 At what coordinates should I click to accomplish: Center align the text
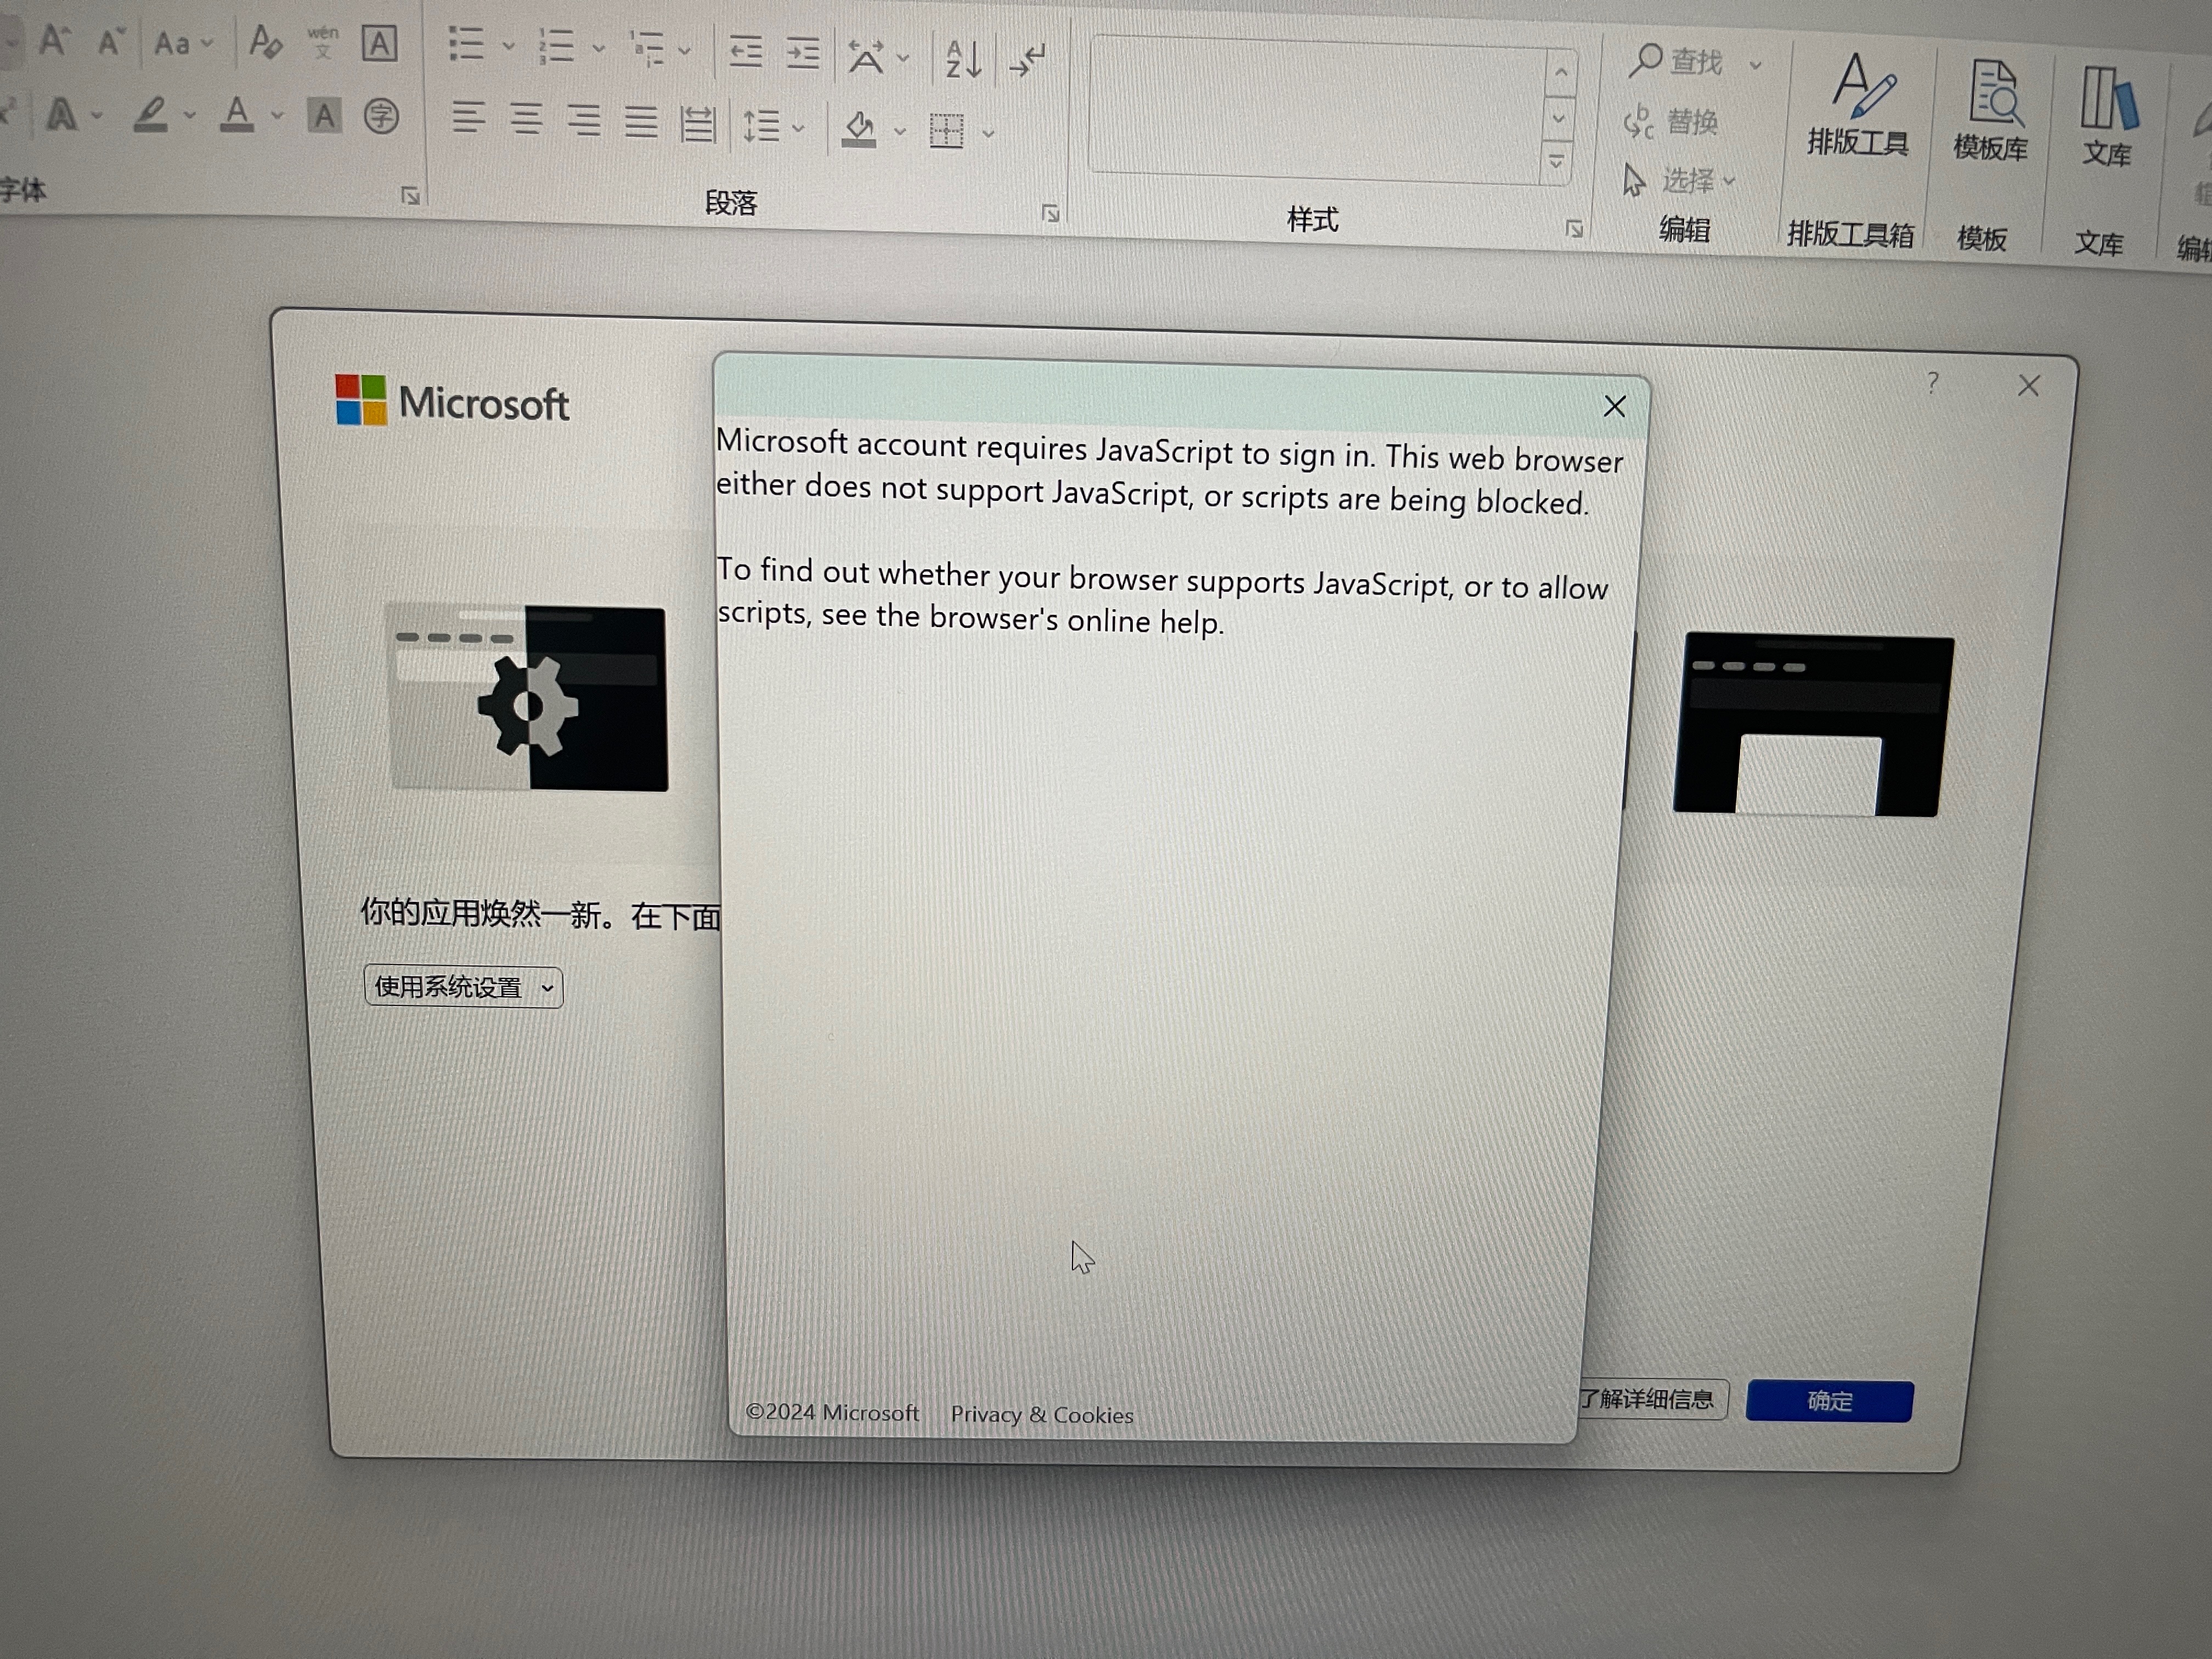pyautogui.click(x=526, y=119)
